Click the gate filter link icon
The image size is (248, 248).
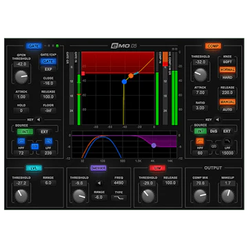click(35, 146)
